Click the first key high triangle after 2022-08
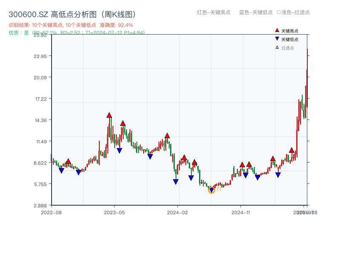 coord(68,161)
